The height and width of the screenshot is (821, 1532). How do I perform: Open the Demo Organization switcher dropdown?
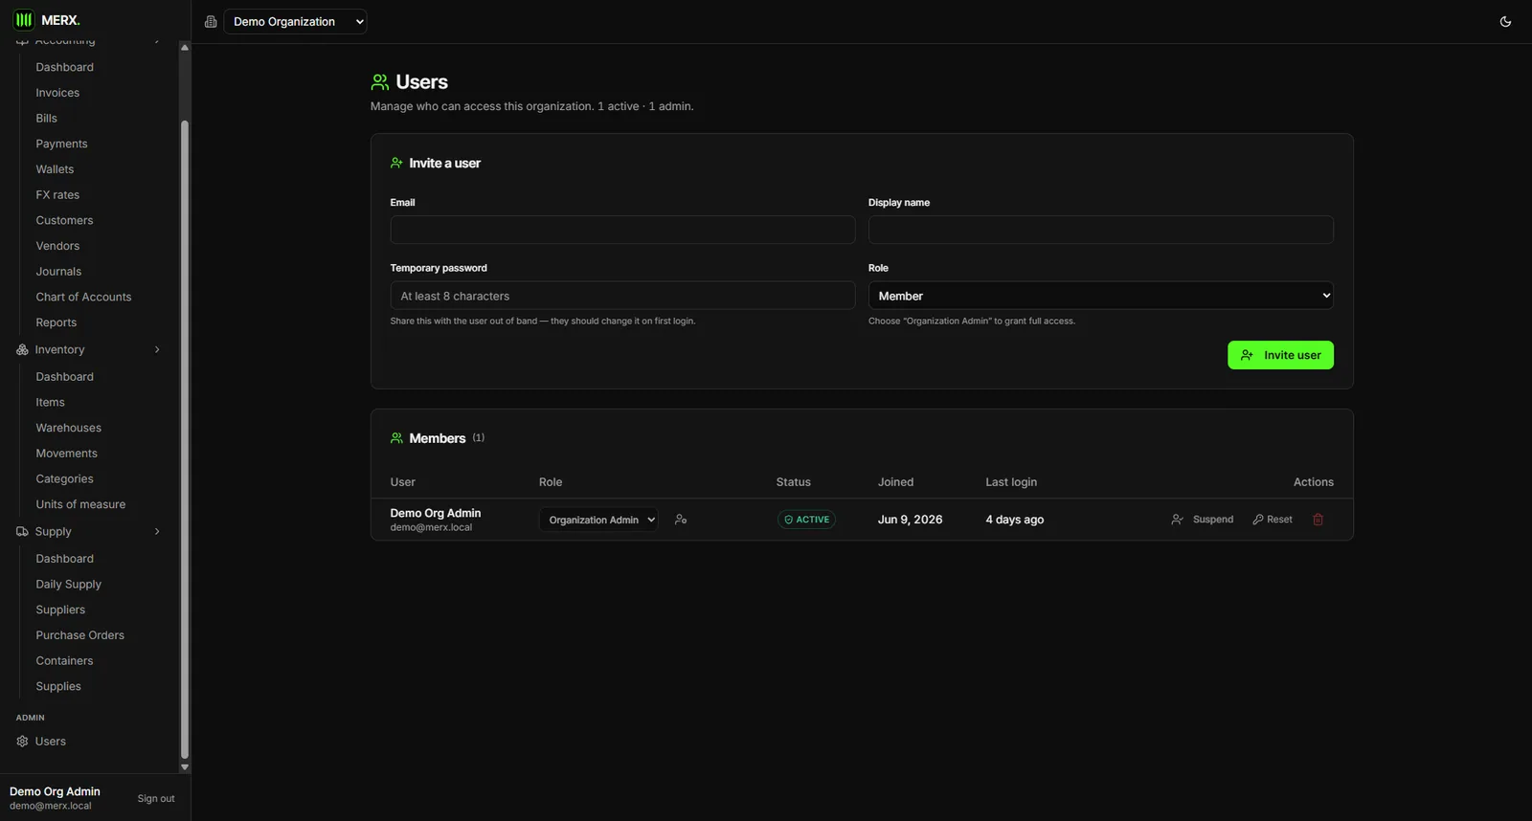click(x=295, y=22)
